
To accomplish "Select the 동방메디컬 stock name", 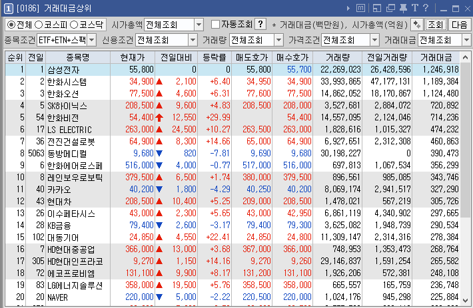I will coord(67,154).
